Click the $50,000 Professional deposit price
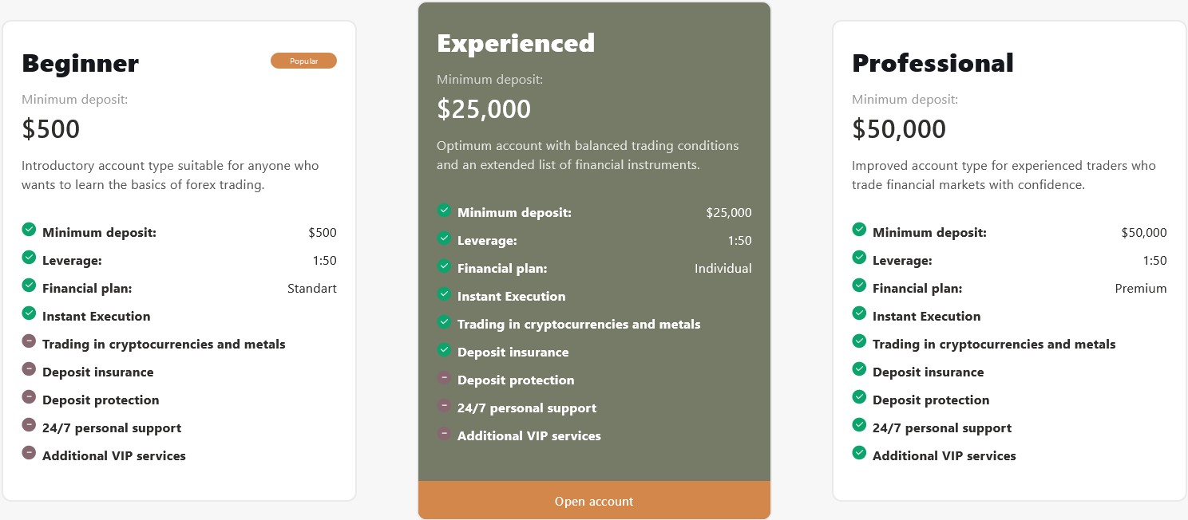Image resolution: width=1188 pixels, height=520 pixels. 899,128
